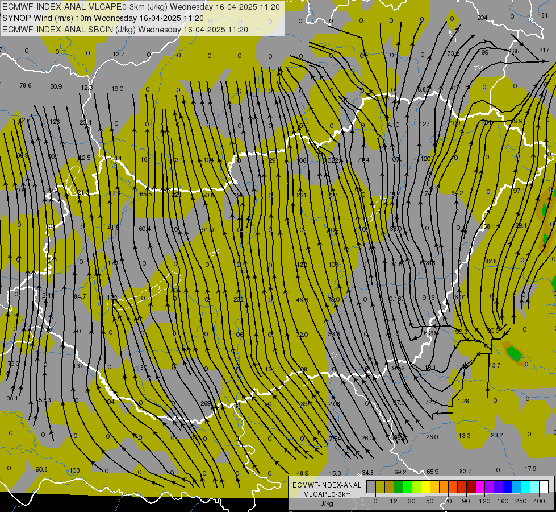Click the map value 1.28
Image resolution: width=556 pixels, height=512 pixels.
tap(463, 401)
